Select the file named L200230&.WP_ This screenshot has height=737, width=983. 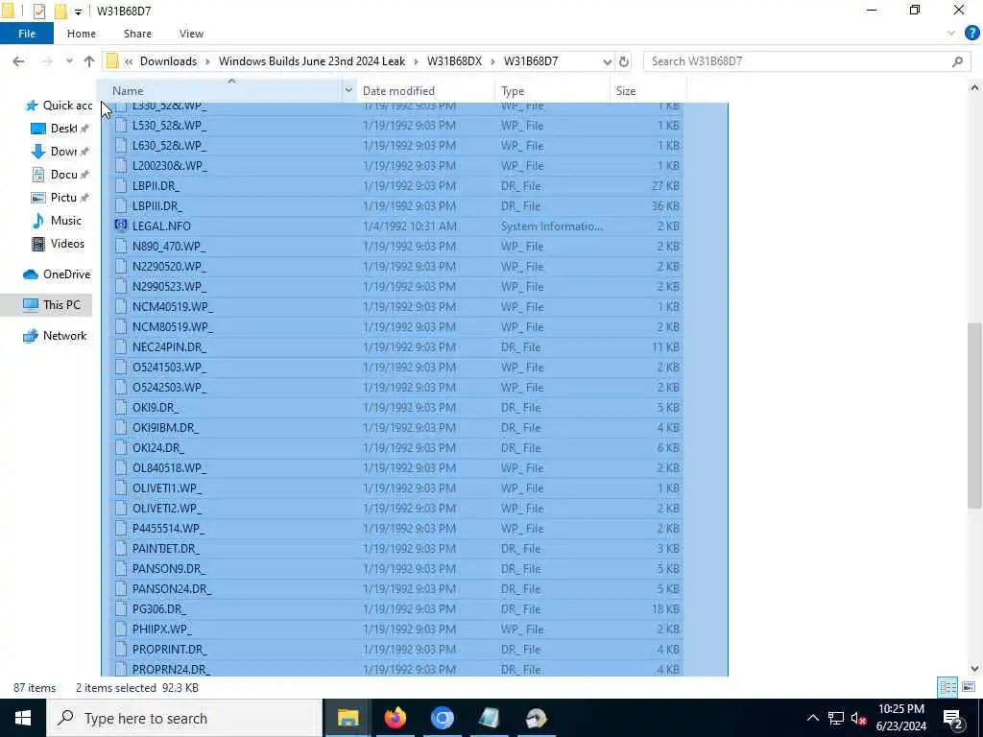point(170,165)
